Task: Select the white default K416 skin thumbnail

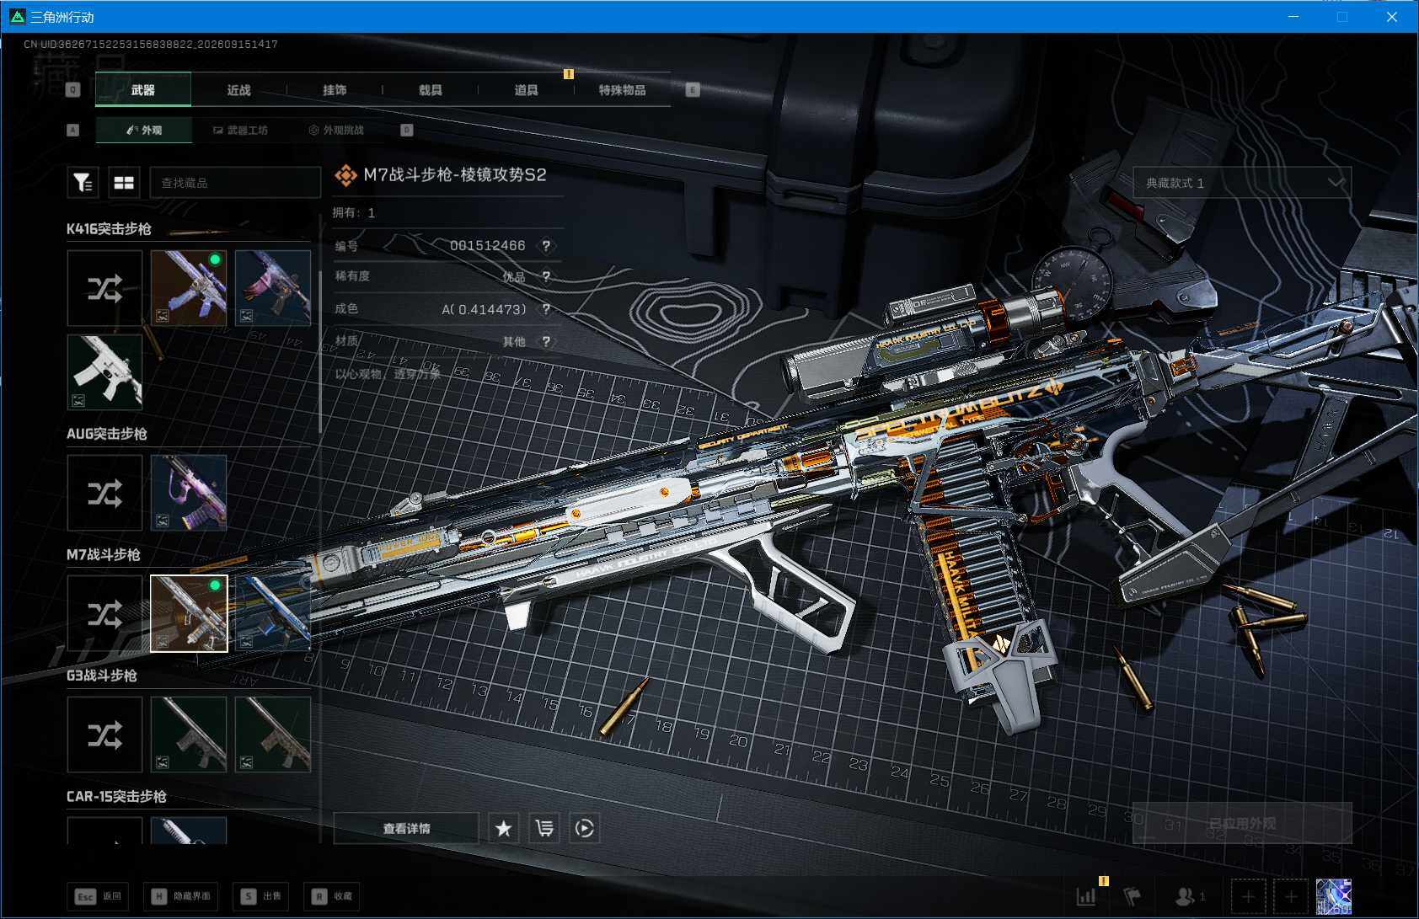Action: [x=104, y=372]
